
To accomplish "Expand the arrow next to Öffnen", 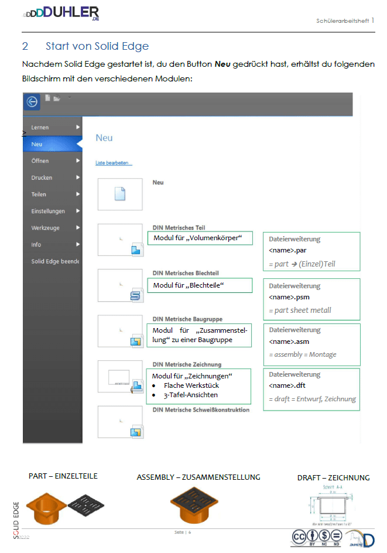I will click(78, 161).
